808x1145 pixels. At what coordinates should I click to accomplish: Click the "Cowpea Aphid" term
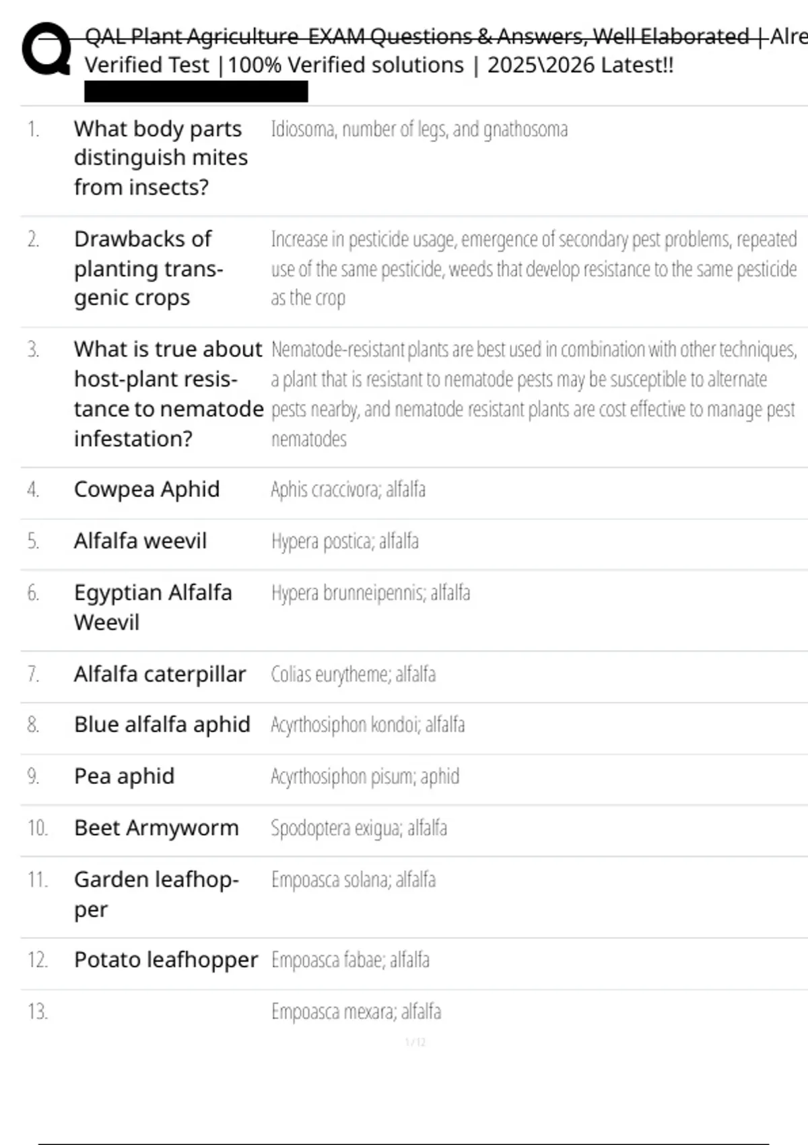tap(146, 489)
